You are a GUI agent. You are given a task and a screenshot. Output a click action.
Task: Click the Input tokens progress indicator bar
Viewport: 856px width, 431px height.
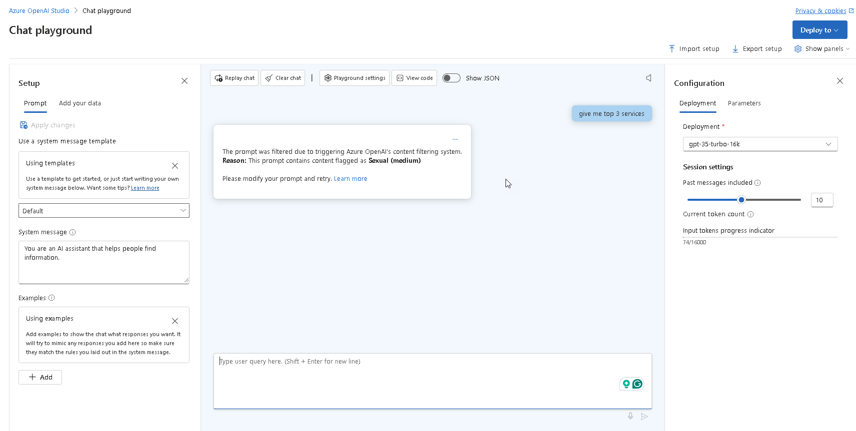(x=760, y=237)
